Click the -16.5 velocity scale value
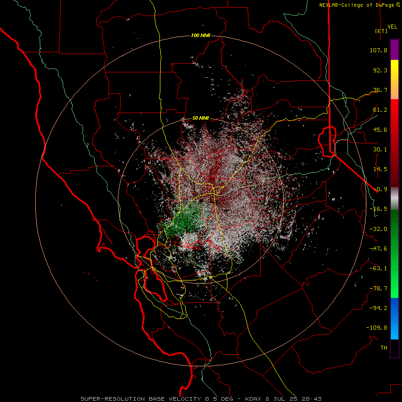402x402 pixels. [x=378, y=209]
